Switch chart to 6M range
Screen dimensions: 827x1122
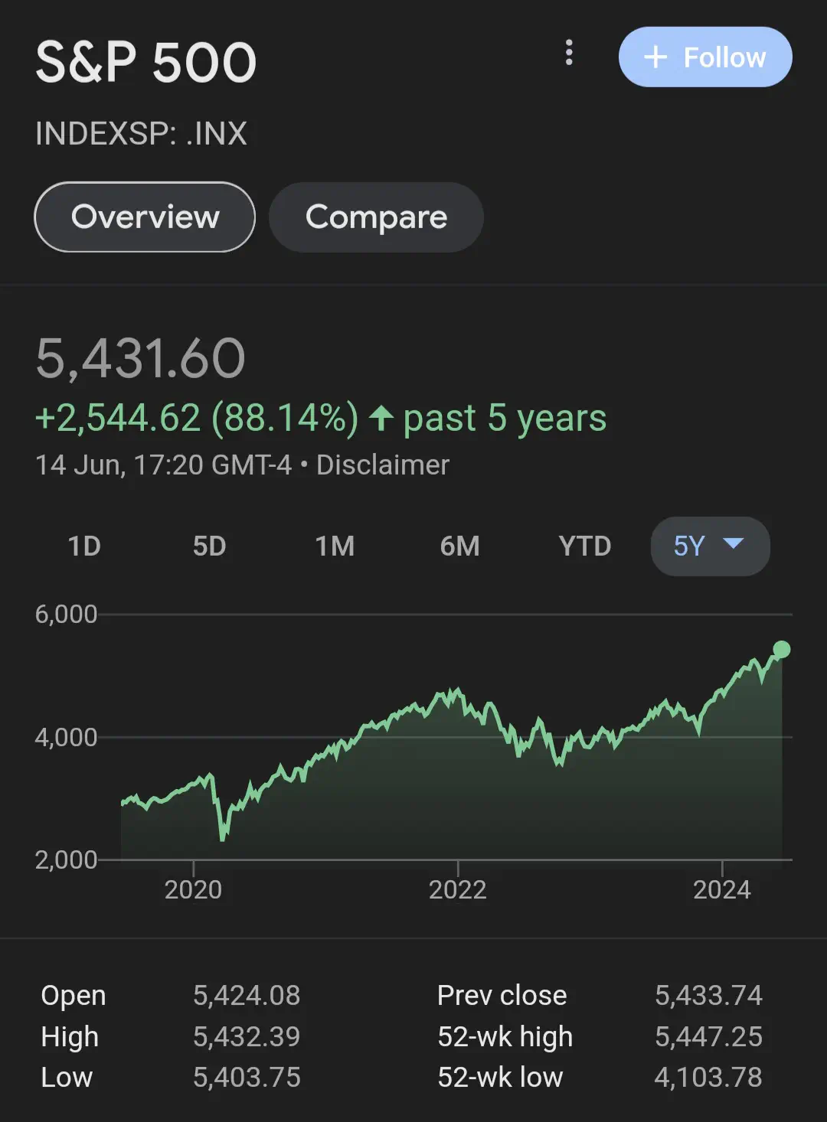459,546
